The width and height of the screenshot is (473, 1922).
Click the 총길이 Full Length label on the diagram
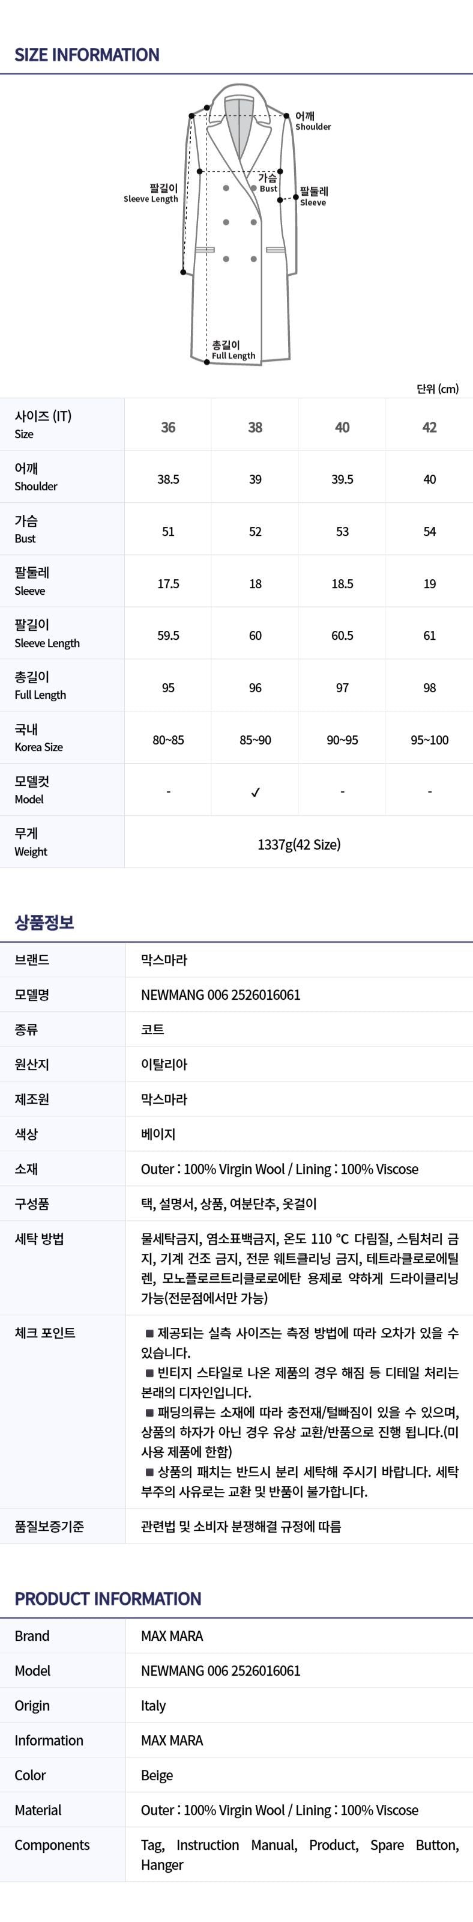tap(232, 350)
